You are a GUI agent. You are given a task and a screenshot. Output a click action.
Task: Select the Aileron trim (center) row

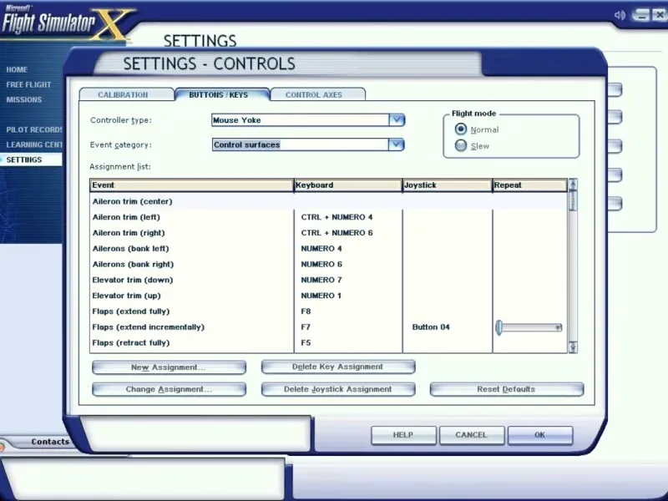(x=329, y=201)
